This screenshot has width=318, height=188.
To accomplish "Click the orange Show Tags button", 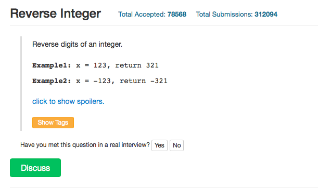I will [53, 123].
